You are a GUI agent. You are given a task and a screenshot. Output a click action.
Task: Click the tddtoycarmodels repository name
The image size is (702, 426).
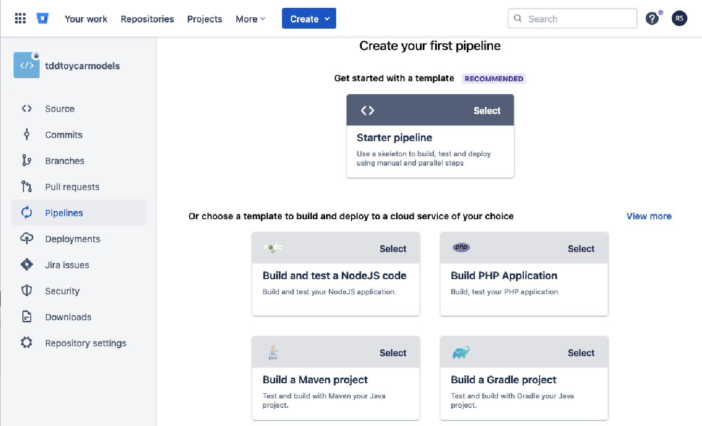(x=82, y=66)
